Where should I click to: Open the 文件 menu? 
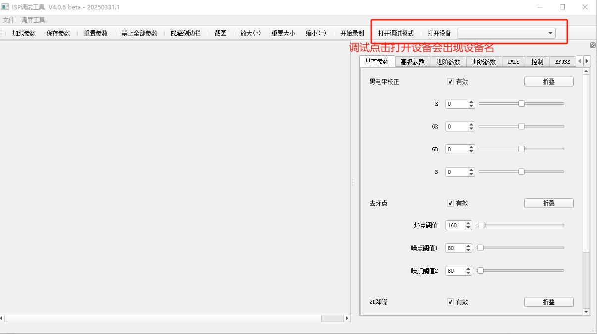[8, 20]
